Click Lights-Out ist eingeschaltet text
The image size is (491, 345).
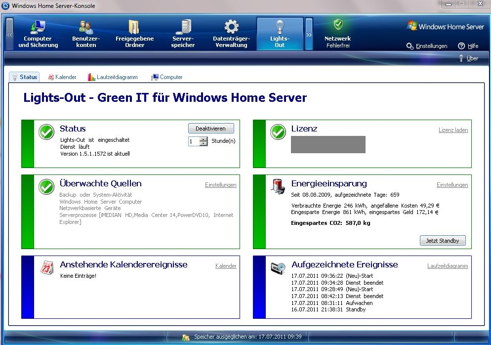[x=95, y=140]
